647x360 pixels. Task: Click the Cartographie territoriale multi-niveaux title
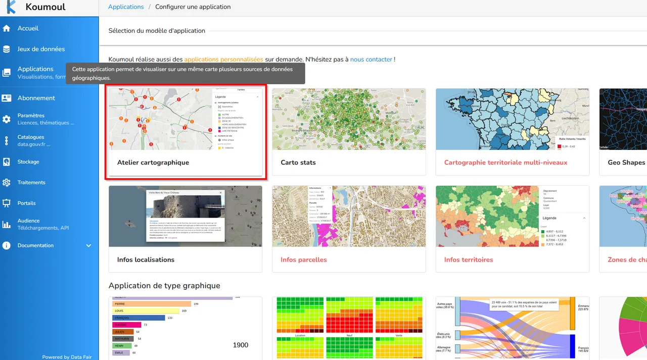pyautogui.click(x=505, y=163)
